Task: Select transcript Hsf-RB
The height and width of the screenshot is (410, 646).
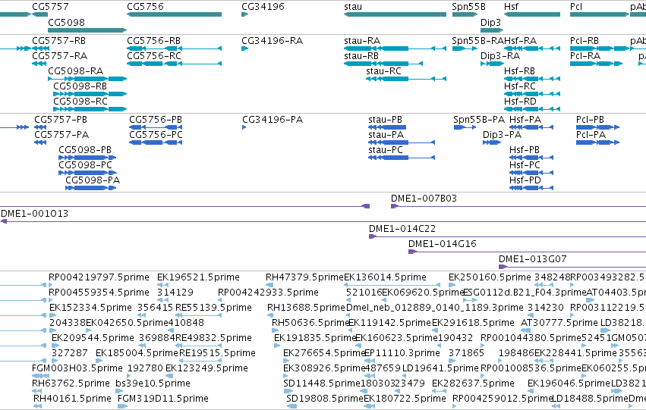Action: [519, 71]
